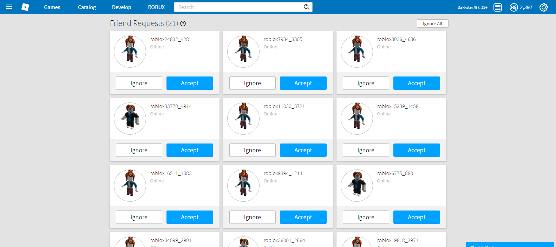The width and height of the screenshot is (556, 247).
Task: Ignore request from roblox6775_888
Action: [x=366, y=217]
